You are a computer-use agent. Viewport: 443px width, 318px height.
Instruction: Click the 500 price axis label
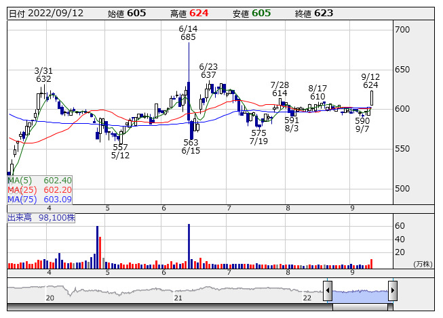[x=402, y=188]
